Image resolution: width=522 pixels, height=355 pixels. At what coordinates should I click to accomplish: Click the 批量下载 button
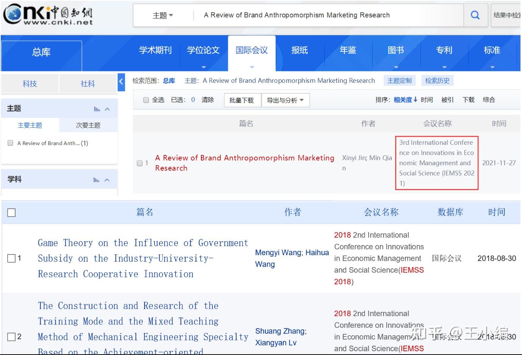(242, 100)
